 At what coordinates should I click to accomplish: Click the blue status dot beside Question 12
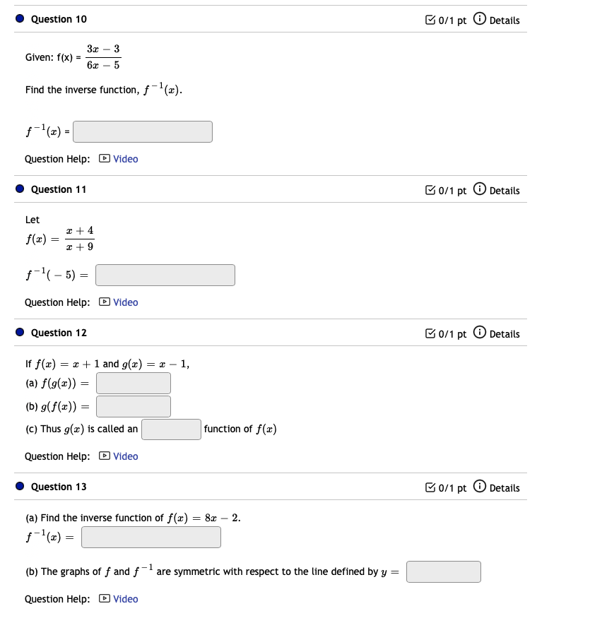(20, 332)
